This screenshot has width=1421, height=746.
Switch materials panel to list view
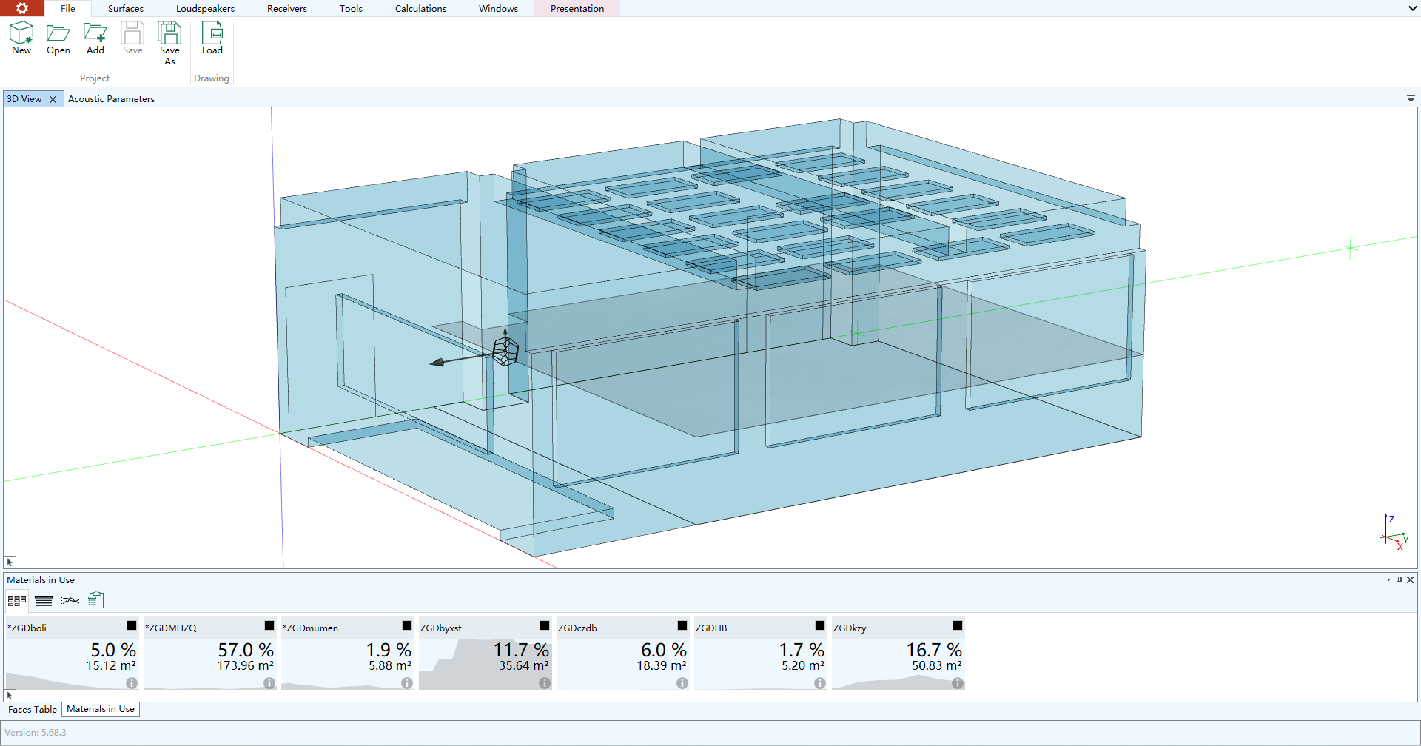click(44, 600)
